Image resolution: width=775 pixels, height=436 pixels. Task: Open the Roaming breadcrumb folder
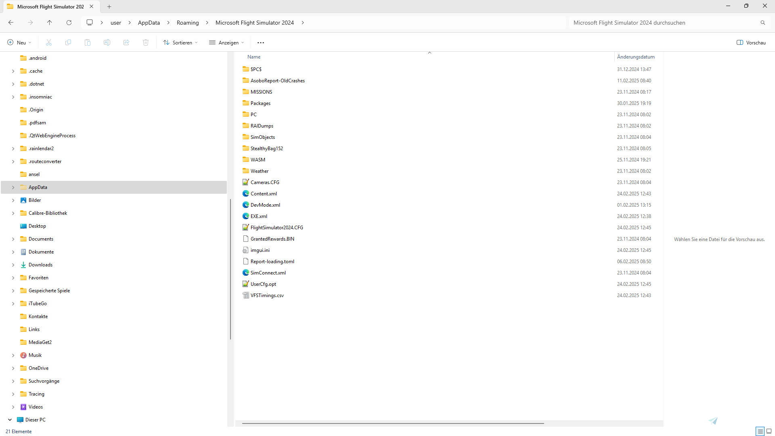[x=188, y=23]
